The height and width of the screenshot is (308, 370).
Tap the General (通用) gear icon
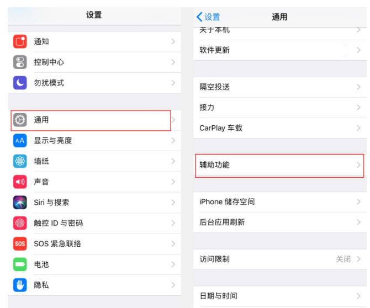click(20, 120)
